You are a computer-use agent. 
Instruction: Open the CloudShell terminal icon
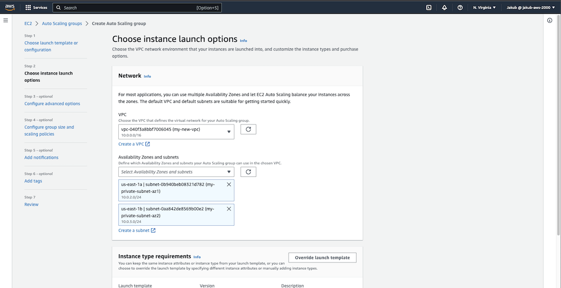[429, 8]
